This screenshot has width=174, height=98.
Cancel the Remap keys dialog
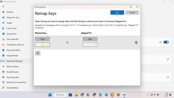tap(132, 13)
